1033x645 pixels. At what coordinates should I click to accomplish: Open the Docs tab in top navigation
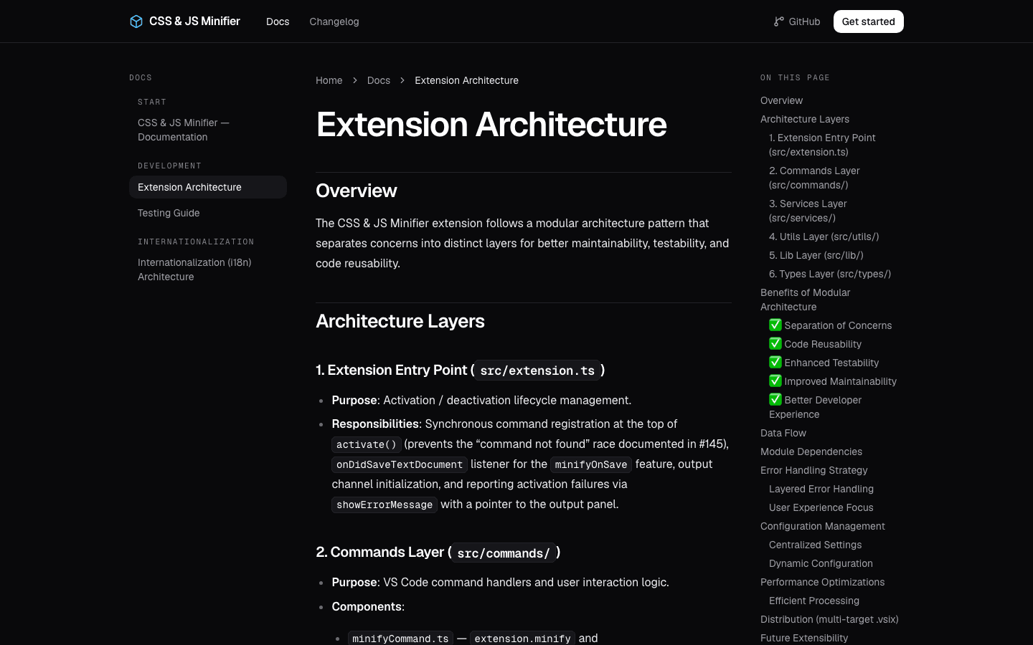[x=278, y=21]
